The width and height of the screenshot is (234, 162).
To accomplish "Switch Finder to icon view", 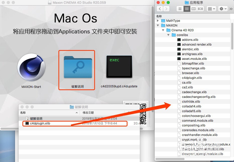I will [180, 9].
